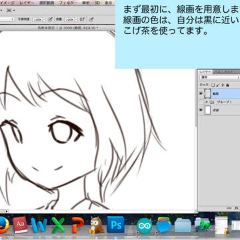Open the フィルター menu

(69, 3)
